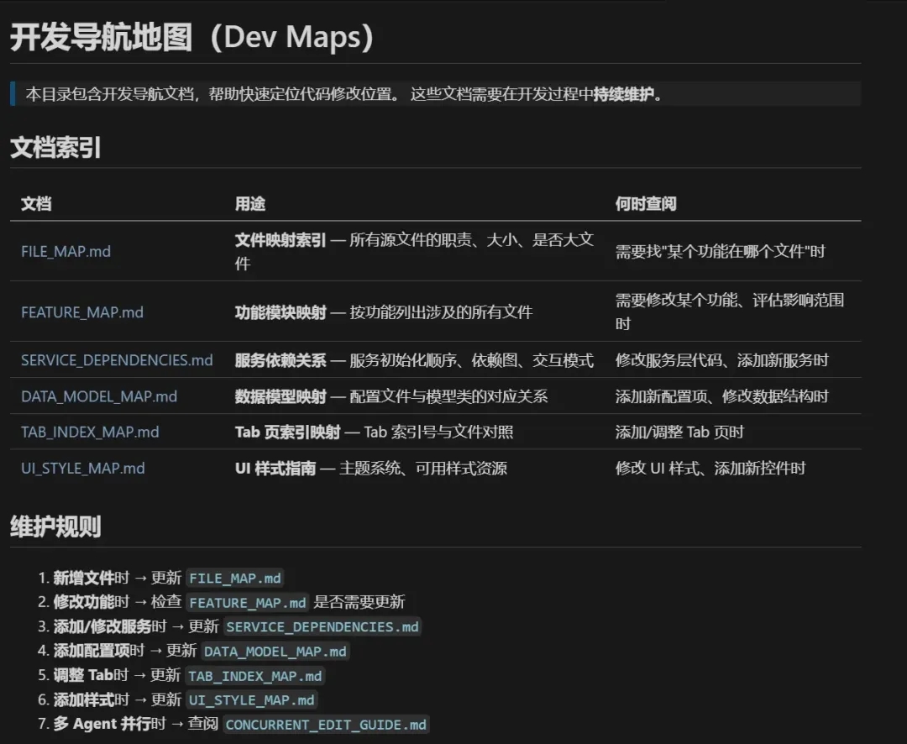Open the SERVICE_DEPENDENCIES.md document link

click(116, 359)
